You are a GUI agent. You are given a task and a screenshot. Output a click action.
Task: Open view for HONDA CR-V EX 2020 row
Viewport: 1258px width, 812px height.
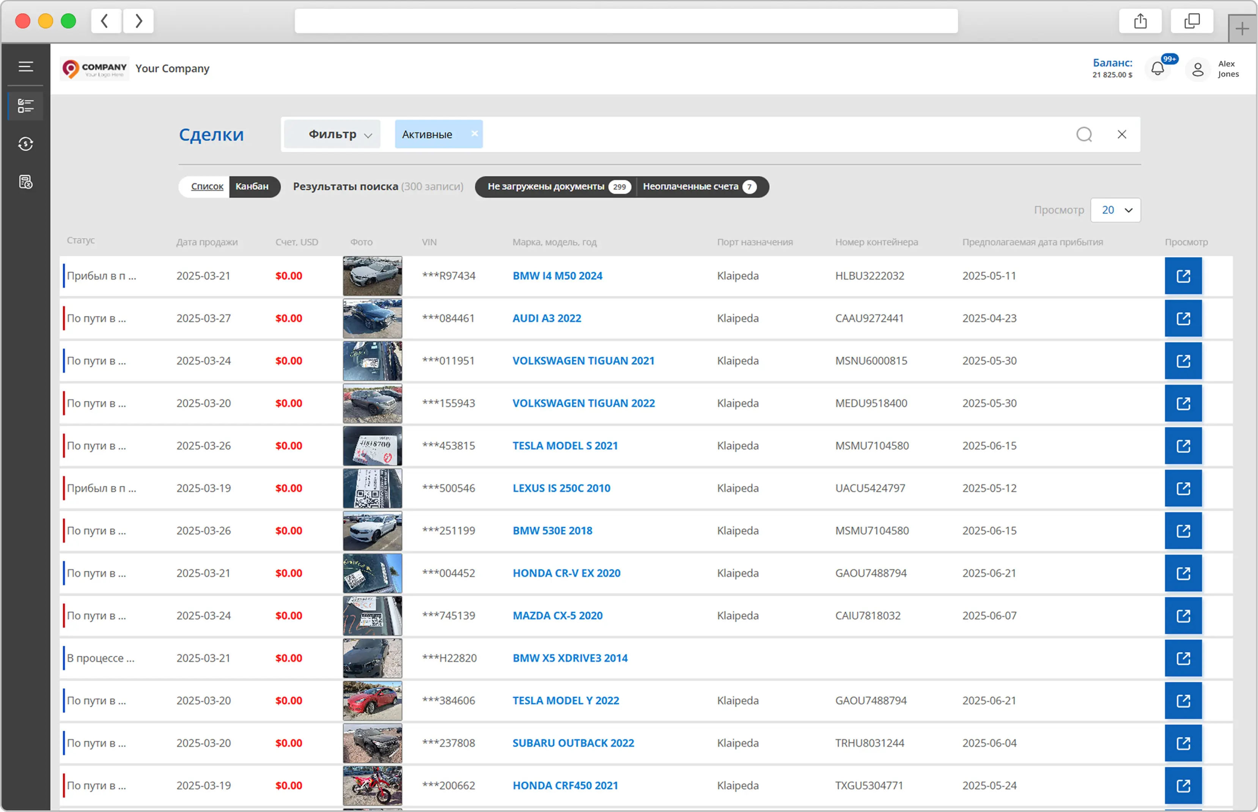1183,573
